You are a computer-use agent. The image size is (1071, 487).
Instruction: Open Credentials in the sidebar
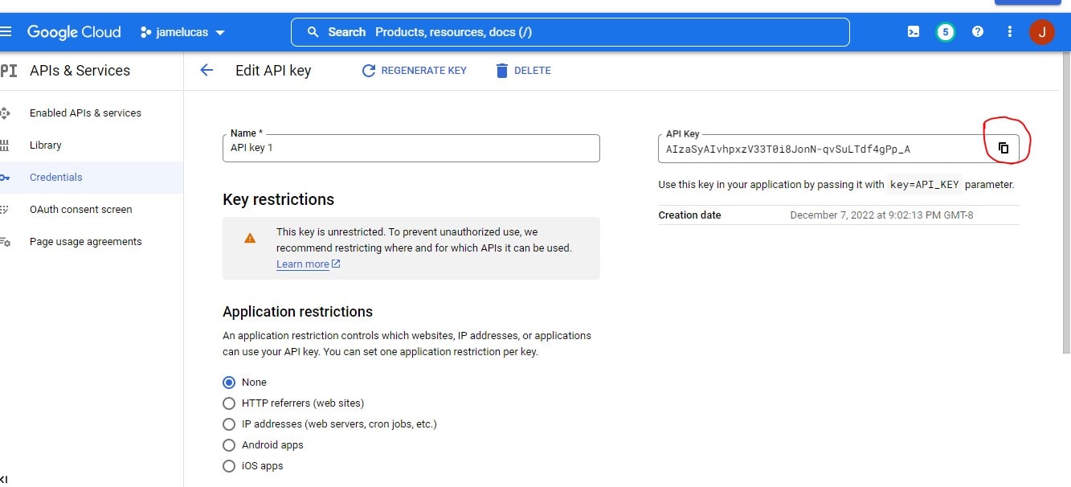(56, 178)
